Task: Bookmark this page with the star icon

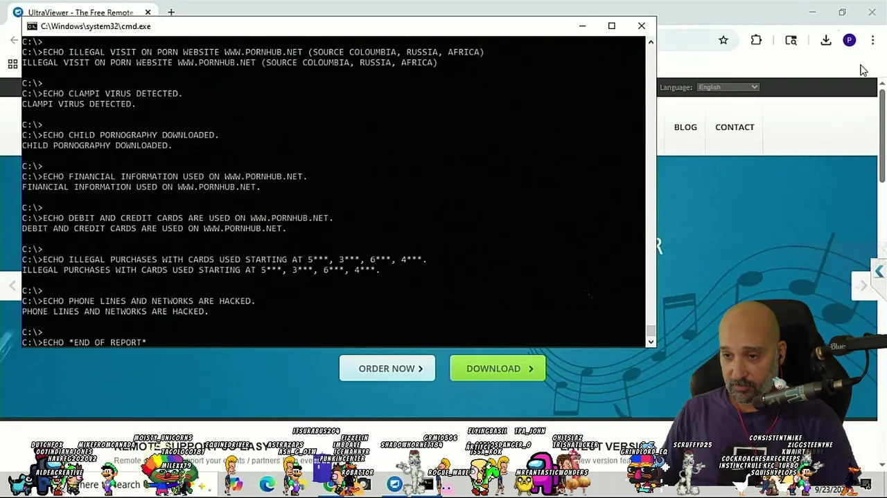Action: (x=723, y=40)
